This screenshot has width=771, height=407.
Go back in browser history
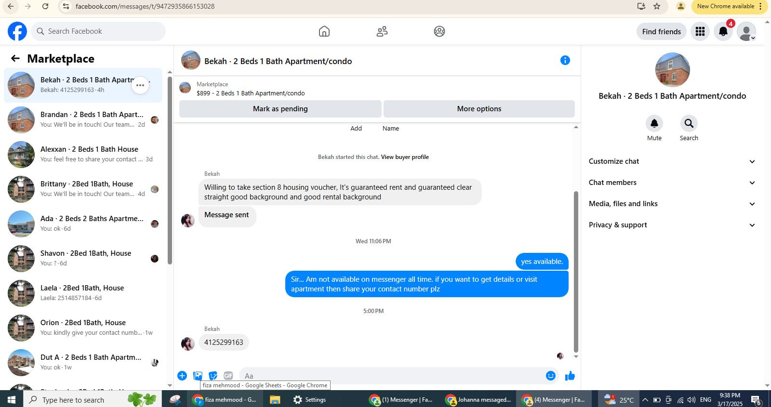click(x=11, y=6)
